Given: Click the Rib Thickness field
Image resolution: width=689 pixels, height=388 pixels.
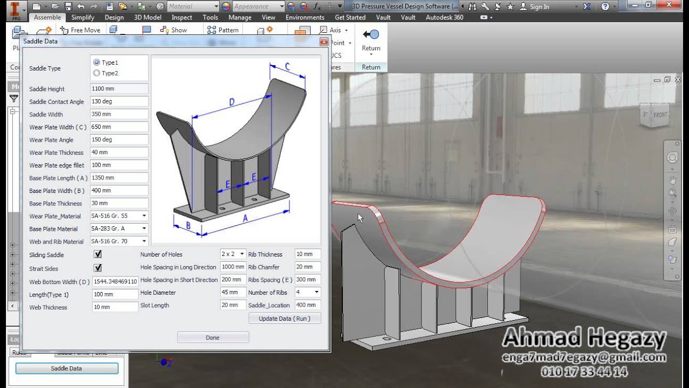Looking at the screenshot, I should (308, 254).
